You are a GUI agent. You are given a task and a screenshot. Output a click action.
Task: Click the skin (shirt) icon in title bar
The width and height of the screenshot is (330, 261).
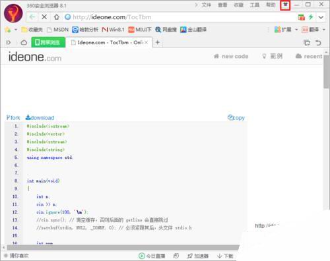[285, 5]
